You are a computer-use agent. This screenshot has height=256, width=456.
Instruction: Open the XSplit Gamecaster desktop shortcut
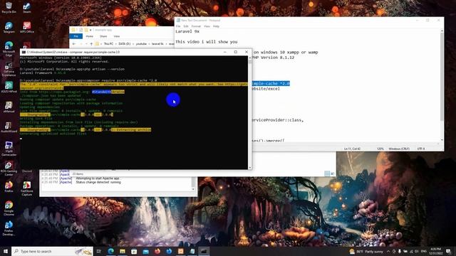click(9, 149)
